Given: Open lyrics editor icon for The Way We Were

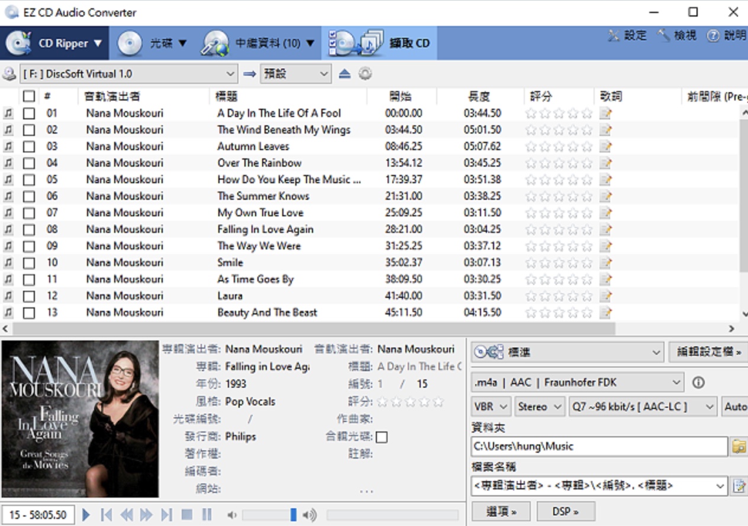Looking at the screenshot, I should (605, 246).
